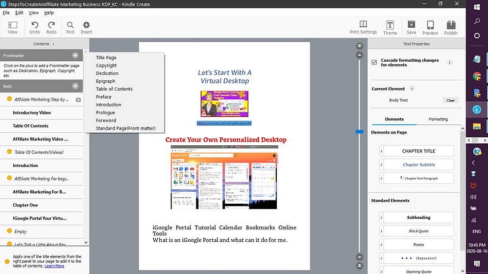Viewport: 488px width, 274px height.
Task: Open the Find tool
Action: tap(70, 28)
